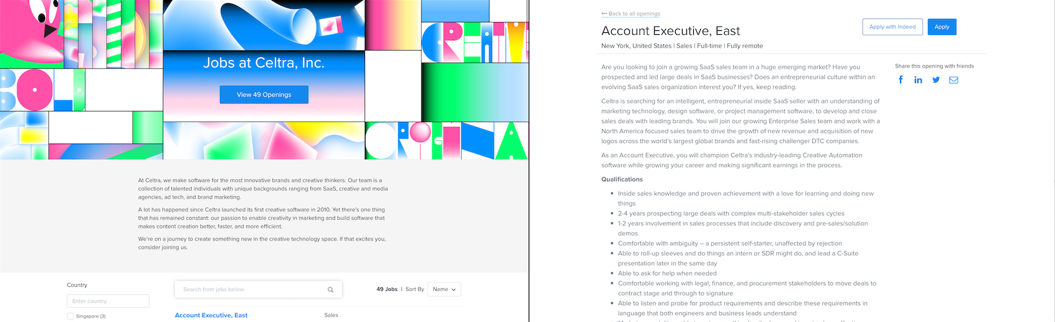Screen dimensions: 1055x322
Task: Go back to all openings
Action: [x=631, y=14]
